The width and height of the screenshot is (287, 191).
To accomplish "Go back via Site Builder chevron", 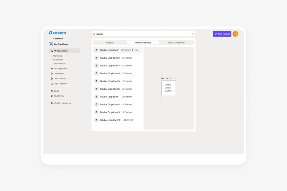I will point(51,39).
